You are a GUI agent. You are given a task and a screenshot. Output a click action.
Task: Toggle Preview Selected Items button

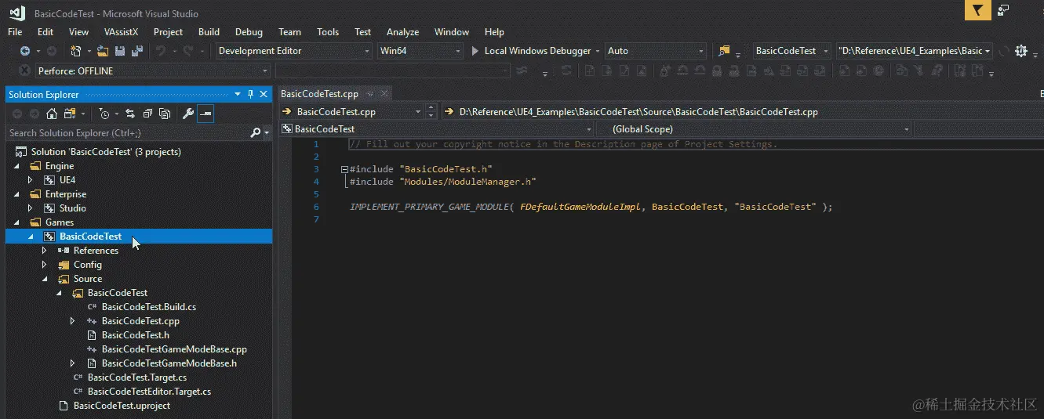pos(206,114)
